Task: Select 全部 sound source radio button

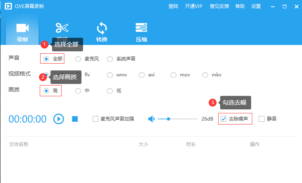Action: point(46,59)
